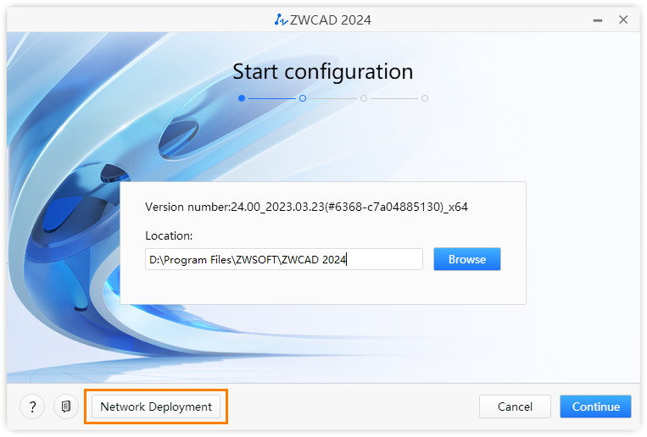The image size is (647, 437).
Task: Click Continue to proceed with setup
Action: pos(595,407)
